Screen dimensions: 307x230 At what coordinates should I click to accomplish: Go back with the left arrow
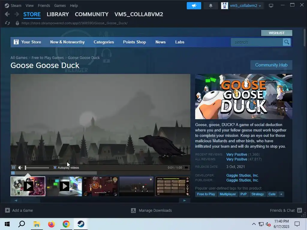[x=7, y=14]
